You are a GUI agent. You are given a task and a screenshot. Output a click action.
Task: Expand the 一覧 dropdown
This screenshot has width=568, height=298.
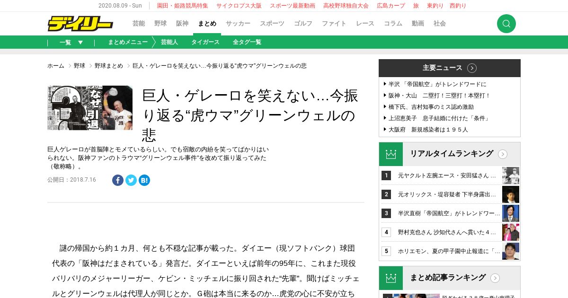coord(71,42)
